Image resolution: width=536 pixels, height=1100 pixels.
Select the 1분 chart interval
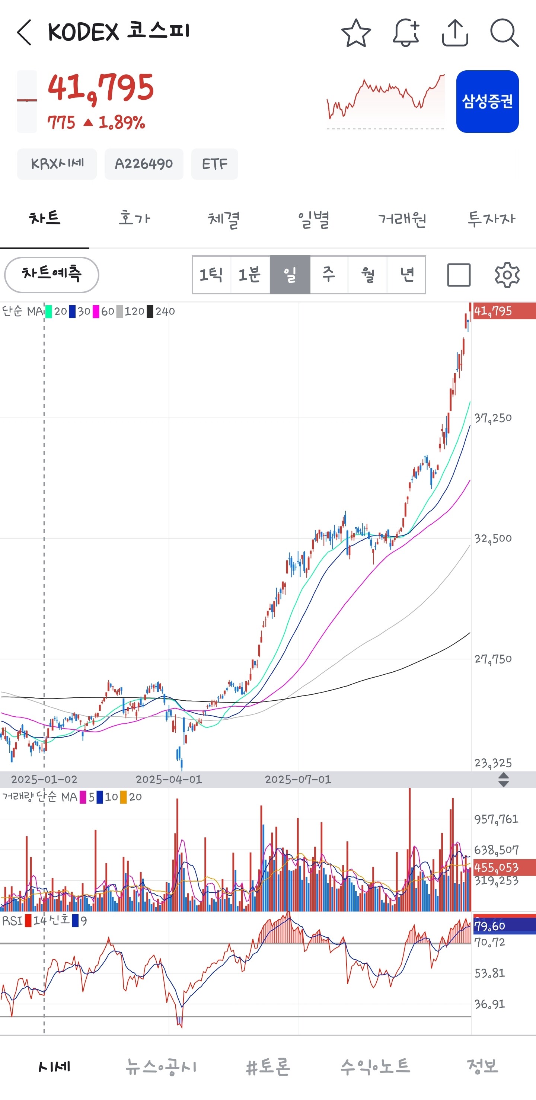click(x=250, y=275)
